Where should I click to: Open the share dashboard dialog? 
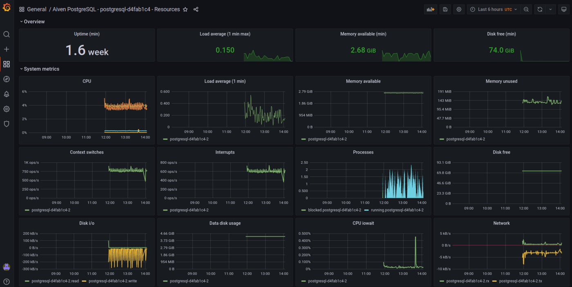click(x=196, y=9)
